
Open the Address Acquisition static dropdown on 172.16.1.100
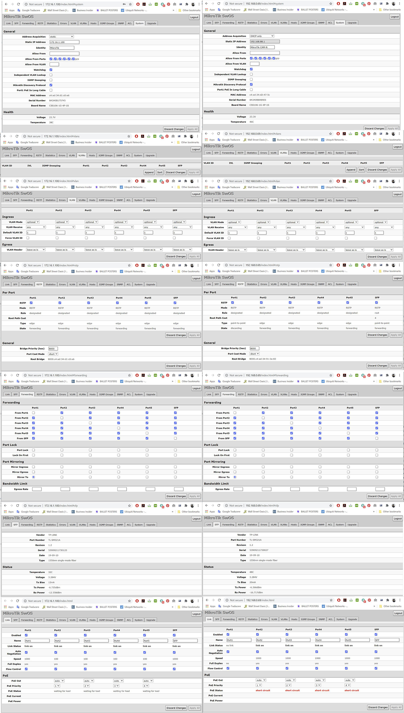coord(61,36)
